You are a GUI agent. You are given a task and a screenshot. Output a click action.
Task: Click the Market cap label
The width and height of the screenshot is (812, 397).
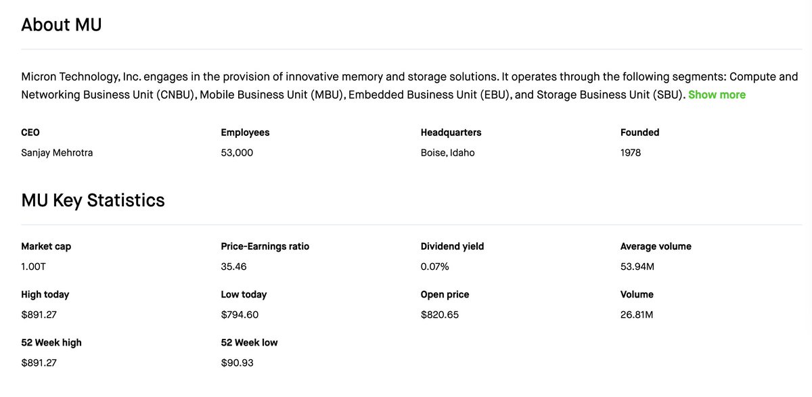coord(46,246)
